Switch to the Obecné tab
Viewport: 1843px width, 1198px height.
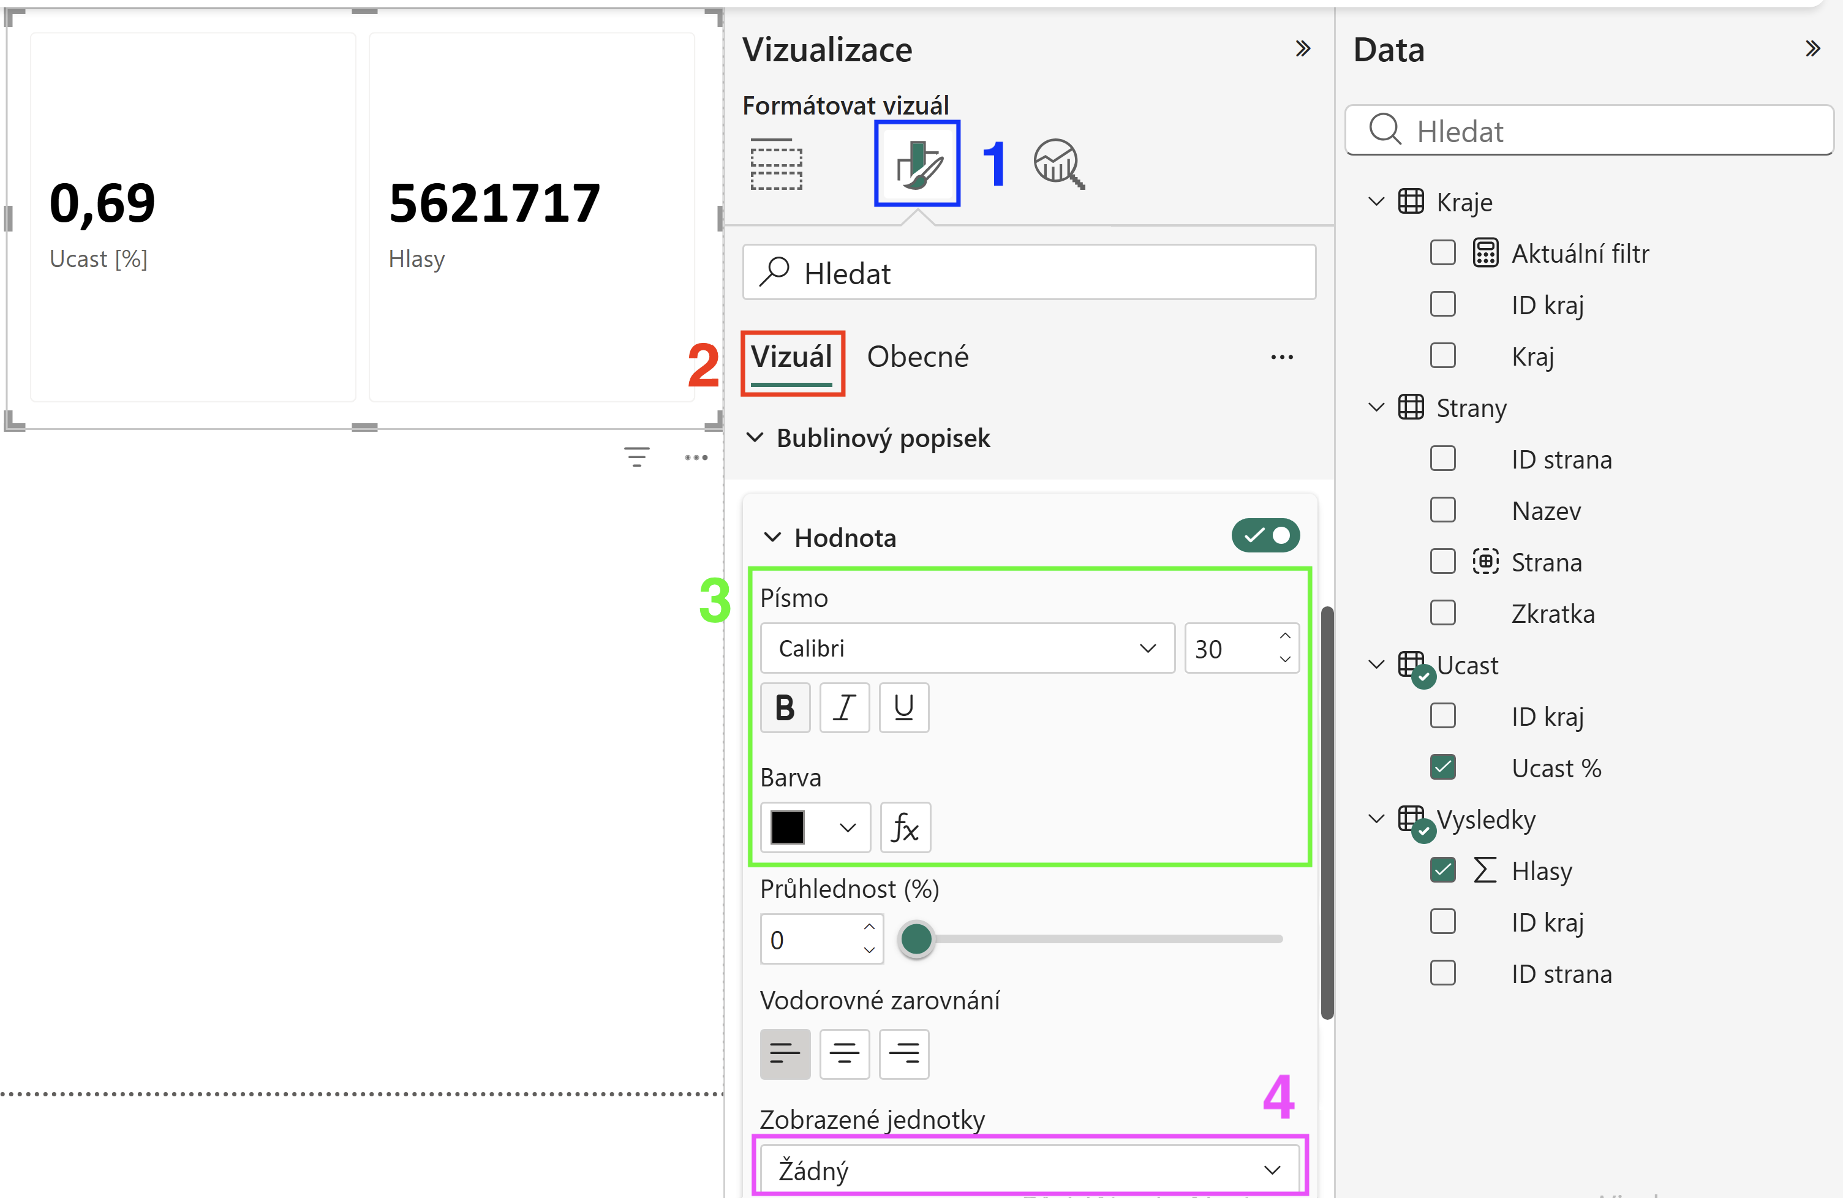pyautogui.click(x=918, y=357)
